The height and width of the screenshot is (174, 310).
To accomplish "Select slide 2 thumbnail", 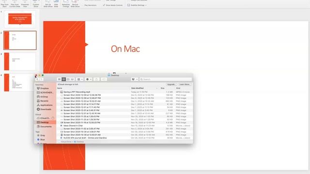I will (20, 40).
